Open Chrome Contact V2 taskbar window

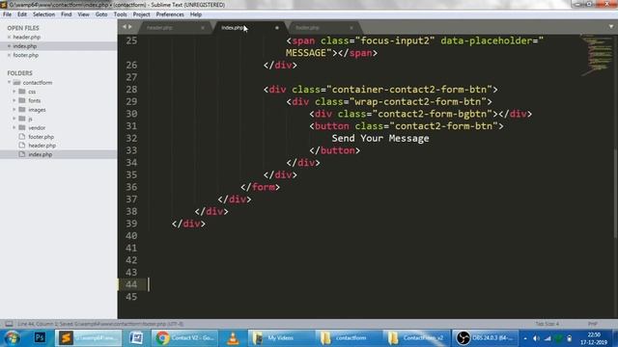click(184, 338)
